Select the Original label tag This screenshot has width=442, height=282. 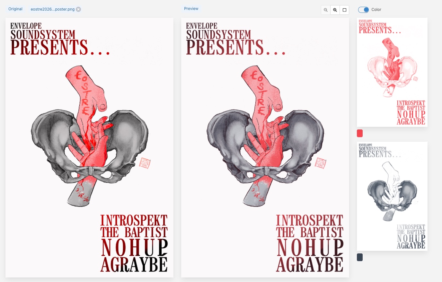(15, 9)
